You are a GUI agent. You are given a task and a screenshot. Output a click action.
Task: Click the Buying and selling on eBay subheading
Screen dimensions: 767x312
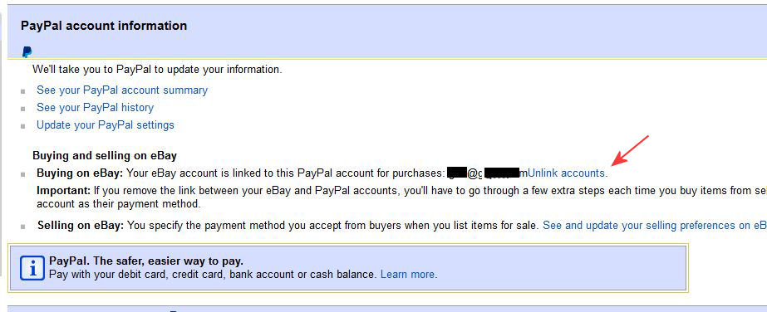coord(105,156)
